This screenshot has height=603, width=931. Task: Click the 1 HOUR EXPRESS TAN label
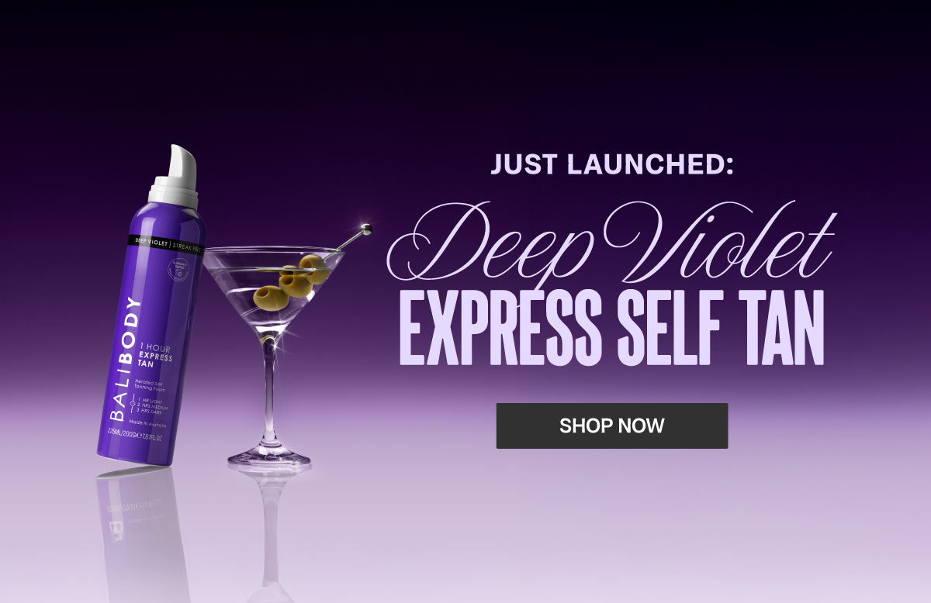click(x=155, y=357)
